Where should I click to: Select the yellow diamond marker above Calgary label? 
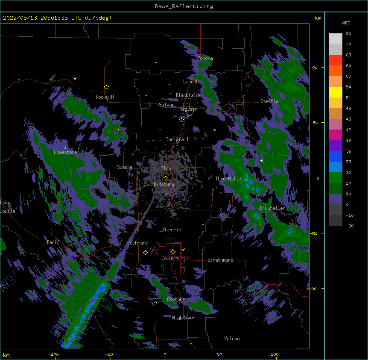(173, 252)
